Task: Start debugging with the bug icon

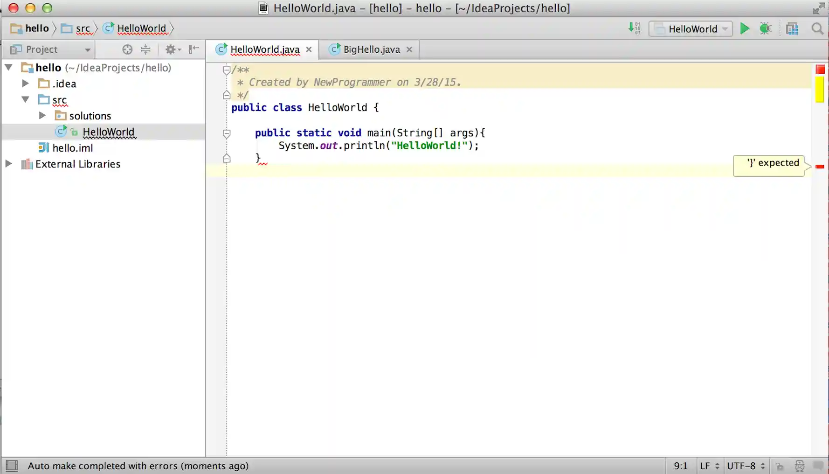Action: coord(765,29)
